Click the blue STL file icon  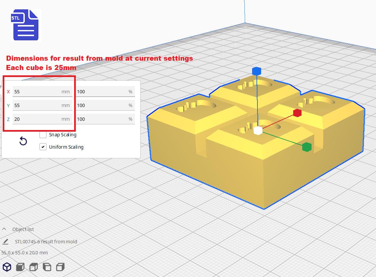[x=26, y=25]
